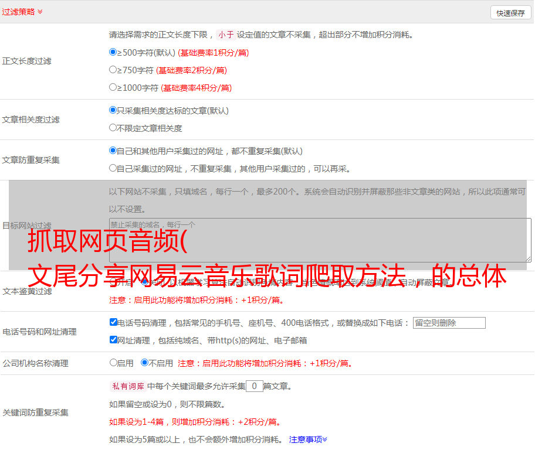Pick the ≥1000字符 length filter

pos(113,87)
